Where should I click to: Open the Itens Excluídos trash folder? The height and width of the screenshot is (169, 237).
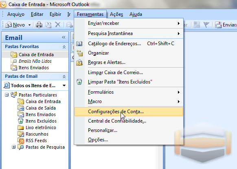(x=41, y=121)
